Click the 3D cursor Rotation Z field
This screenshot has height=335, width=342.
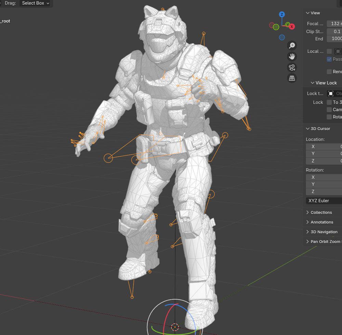click(324, 192)
